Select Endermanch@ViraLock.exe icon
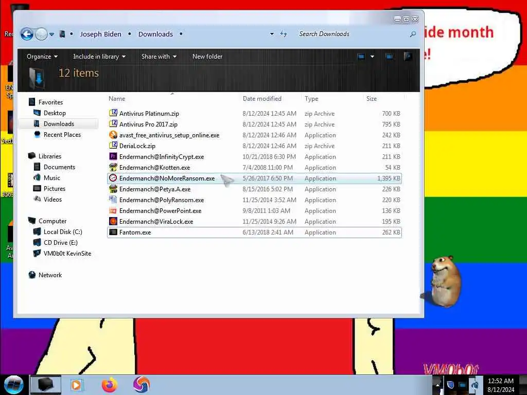This screenshot has width=527, height=395. 113,221
